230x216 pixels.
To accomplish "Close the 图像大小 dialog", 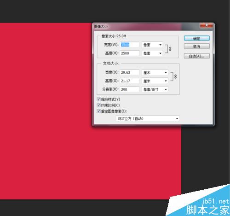I will tap(207, 25).
